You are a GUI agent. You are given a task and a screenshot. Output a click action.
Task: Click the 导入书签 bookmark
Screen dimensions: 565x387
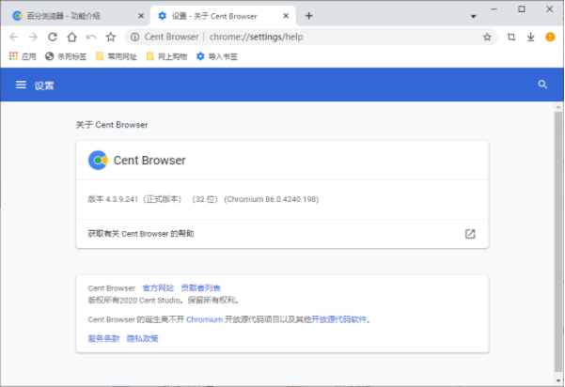pos(217,56)
